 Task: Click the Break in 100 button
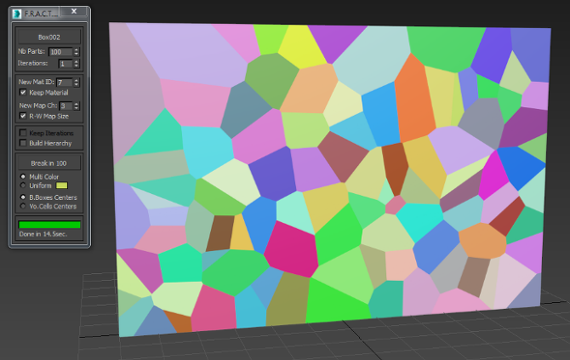pyautogui.click(x=49, y=163)
